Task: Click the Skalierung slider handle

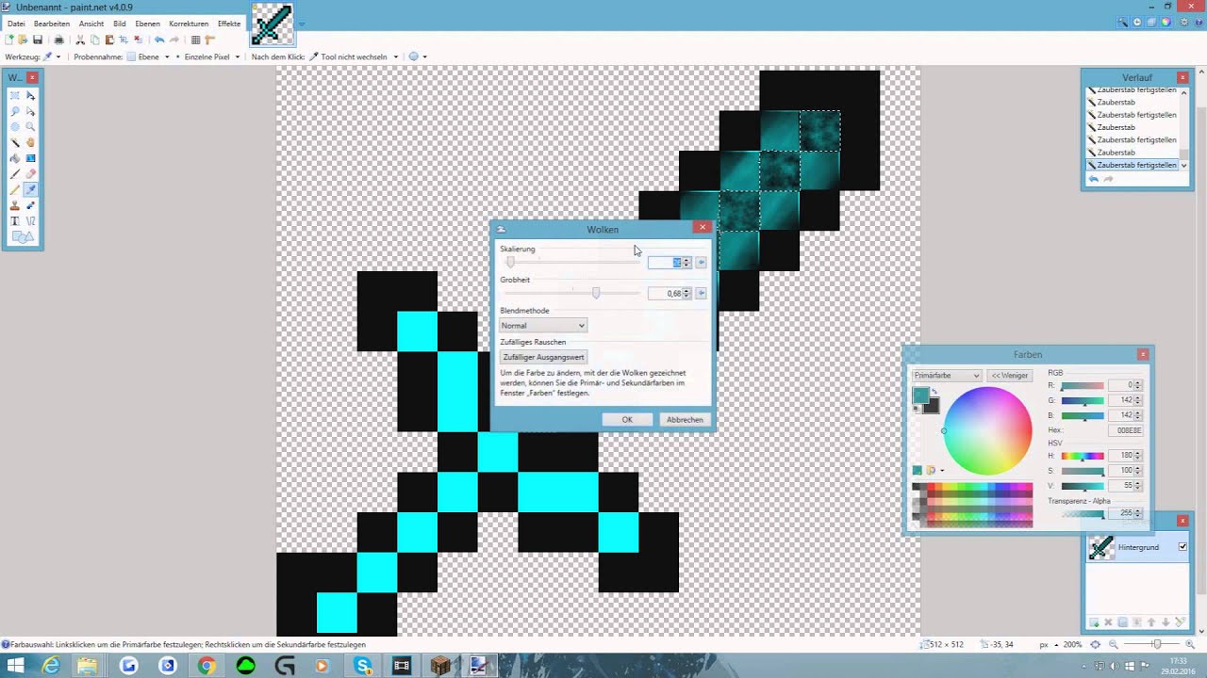Action: (511, 263)
